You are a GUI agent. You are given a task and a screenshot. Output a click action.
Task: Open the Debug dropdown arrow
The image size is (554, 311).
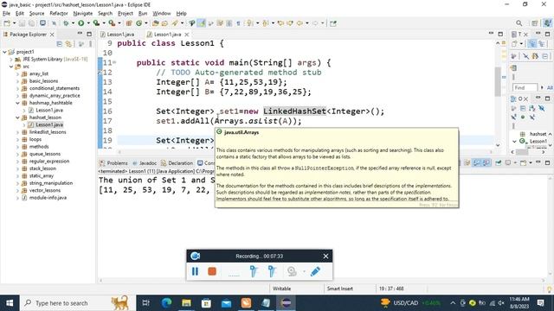pyautogui.click(x=73, y=23)
